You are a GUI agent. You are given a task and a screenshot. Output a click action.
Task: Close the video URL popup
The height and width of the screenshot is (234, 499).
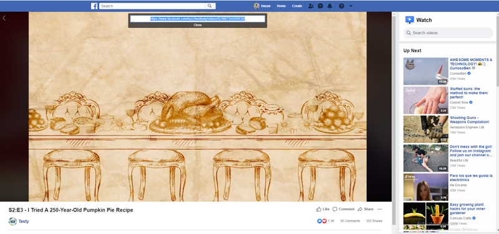[198, 25]
